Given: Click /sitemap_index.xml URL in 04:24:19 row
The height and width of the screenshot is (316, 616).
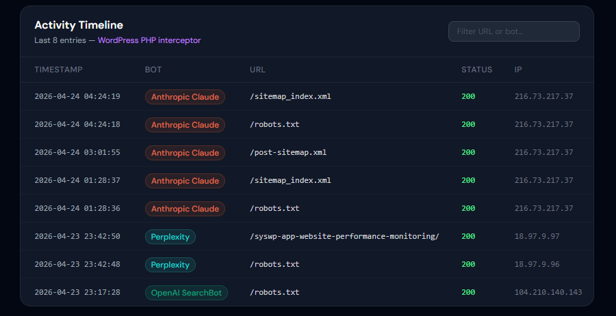Looking at the screenshot, I should coord(290,96).
